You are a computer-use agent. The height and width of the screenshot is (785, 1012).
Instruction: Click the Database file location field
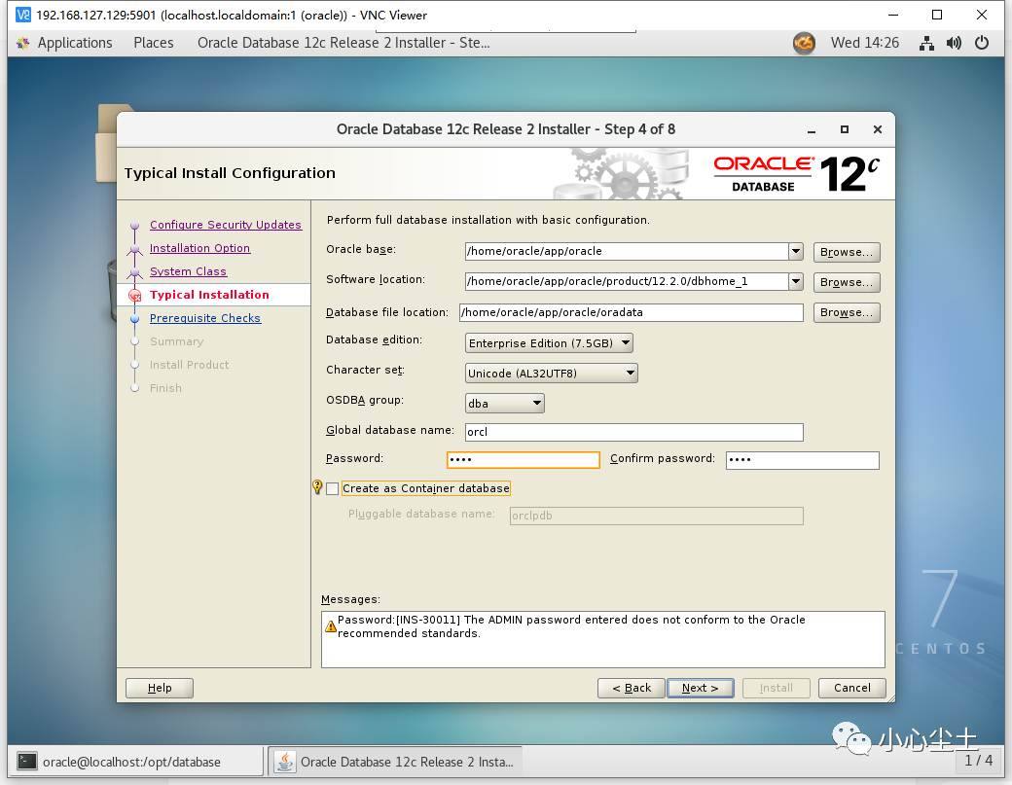[632, 313]
